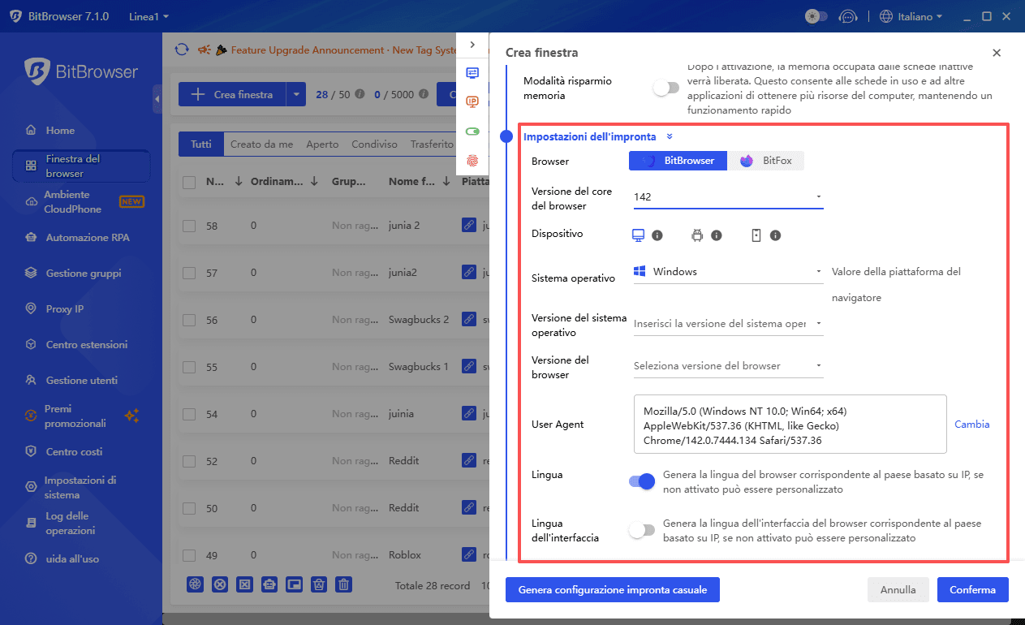Image resolution: width=1025 pixels, height=625 pixels.
Task: Click the squared X icon in bottom toolbar
Action: tap(244, 584)
